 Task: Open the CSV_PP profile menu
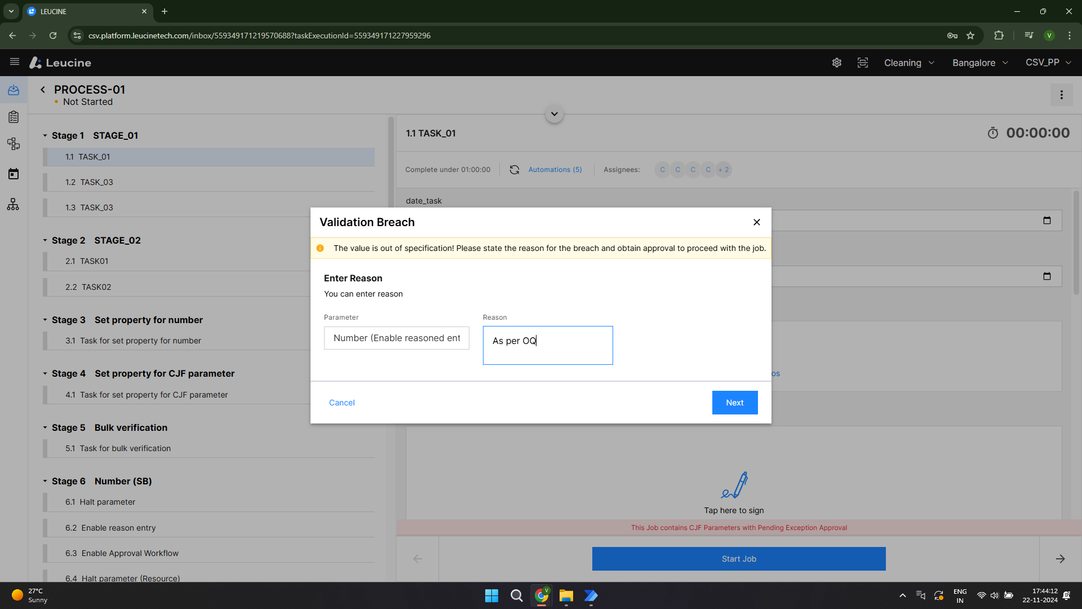[x=1047, y=63]
